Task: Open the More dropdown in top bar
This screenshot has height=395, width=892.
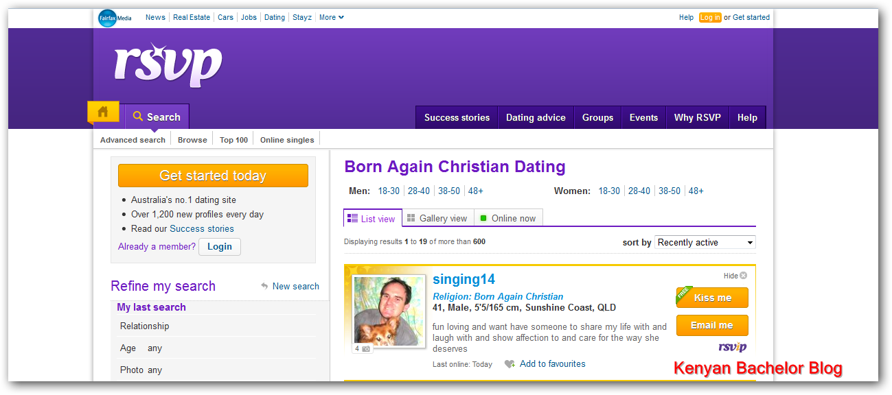Action: click(332, 17)
